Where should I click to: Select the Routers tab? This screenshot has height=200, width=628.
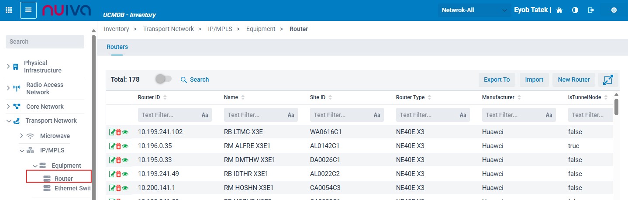point(117,47)
